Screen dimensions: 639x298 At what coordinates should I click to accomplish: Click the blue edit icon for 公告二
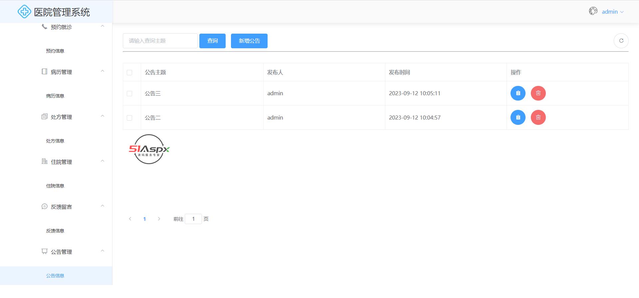pos(518,118)
